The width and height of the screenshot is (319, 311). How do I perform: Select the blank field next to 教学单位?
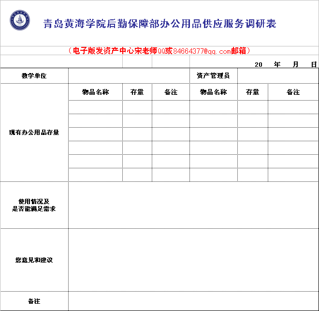coord(129,76)
